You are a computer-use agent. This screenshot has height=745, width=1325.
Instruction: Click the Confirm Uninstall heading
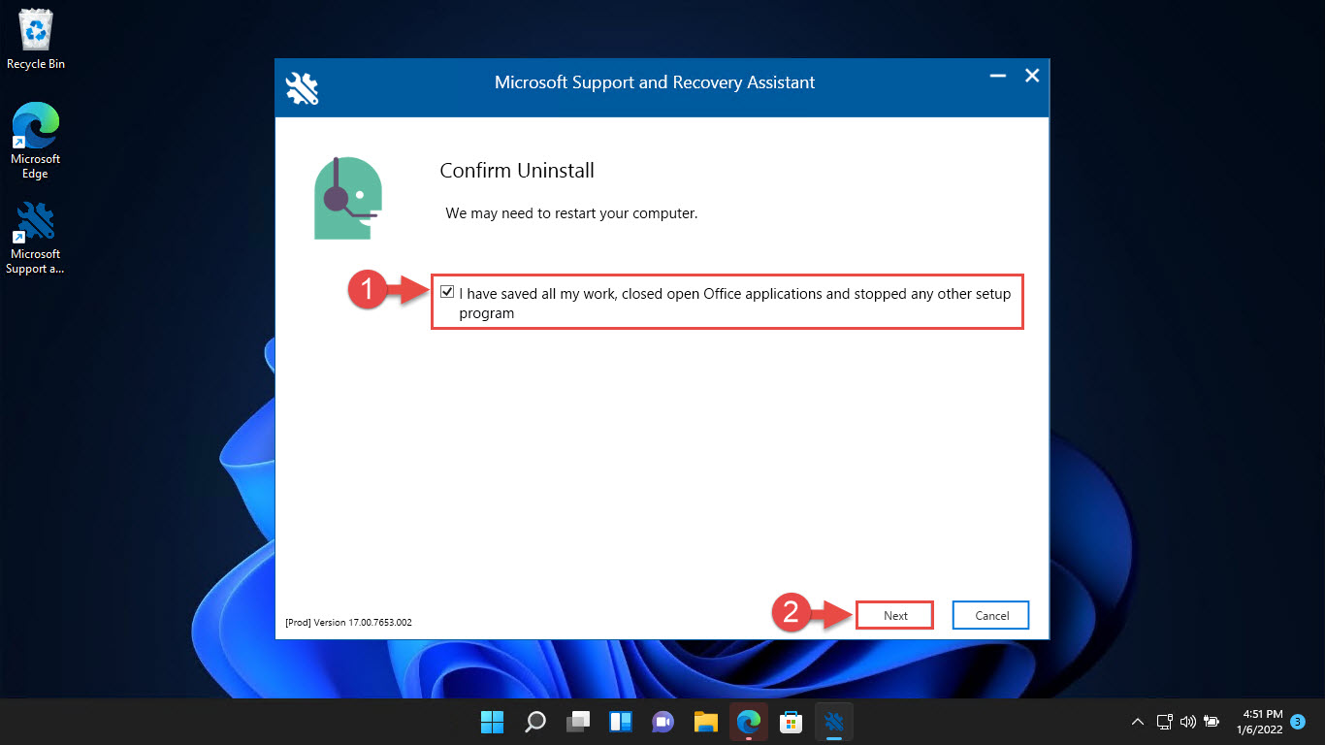pyautogui.click(x=517, y=171)
